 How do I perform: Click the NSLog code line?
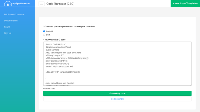click(x=63, y=72)
